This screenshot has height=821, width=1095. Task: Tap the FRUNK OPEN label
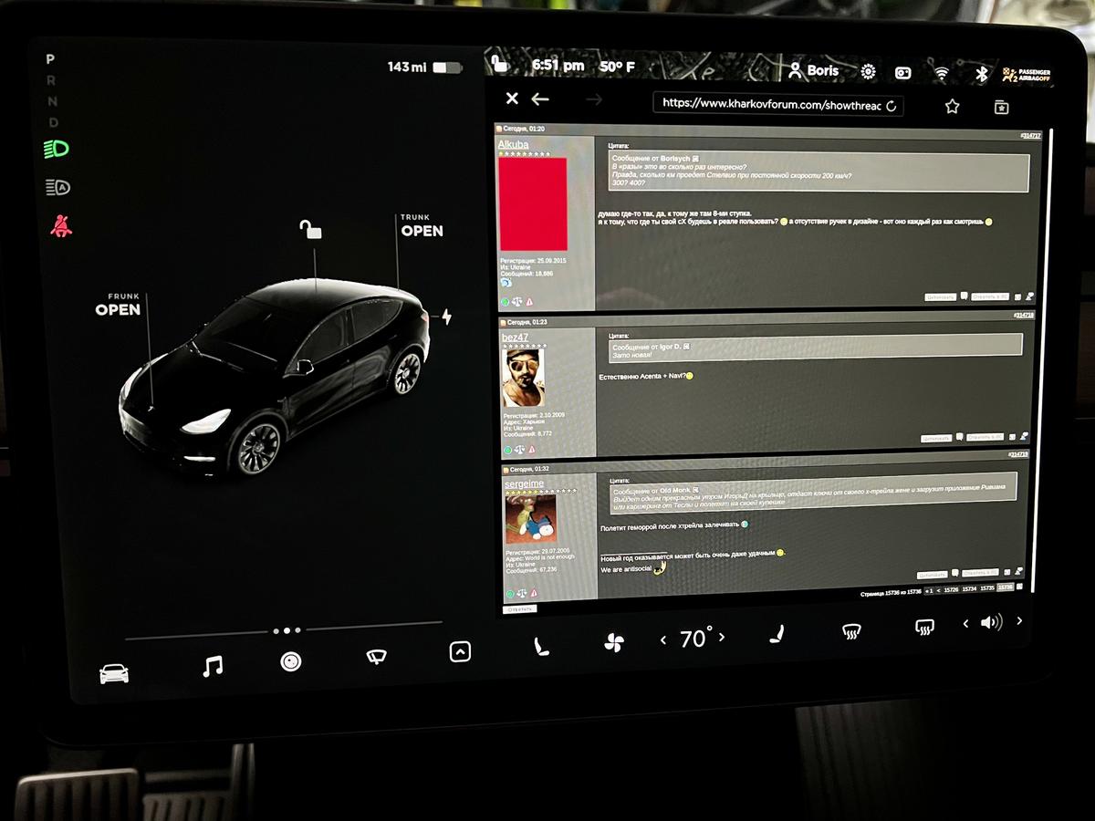tap(118, 305)
